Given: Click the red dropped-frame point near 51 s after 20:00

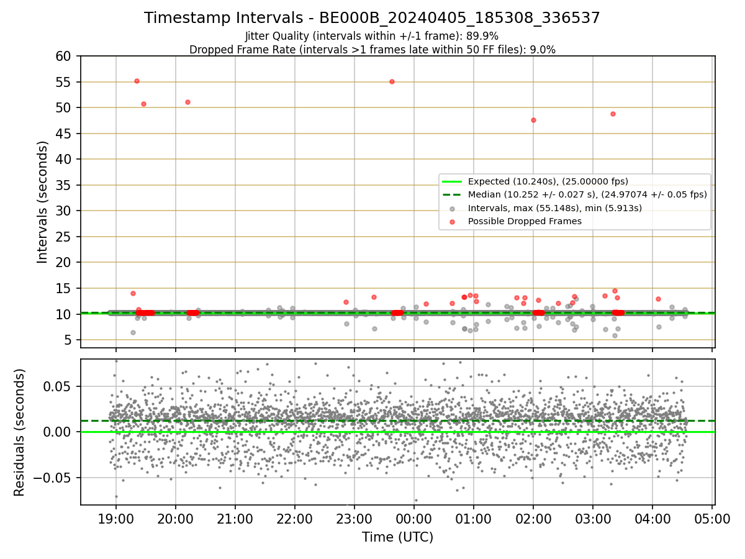Looking at the screenshot, I should tap(187, 102).
